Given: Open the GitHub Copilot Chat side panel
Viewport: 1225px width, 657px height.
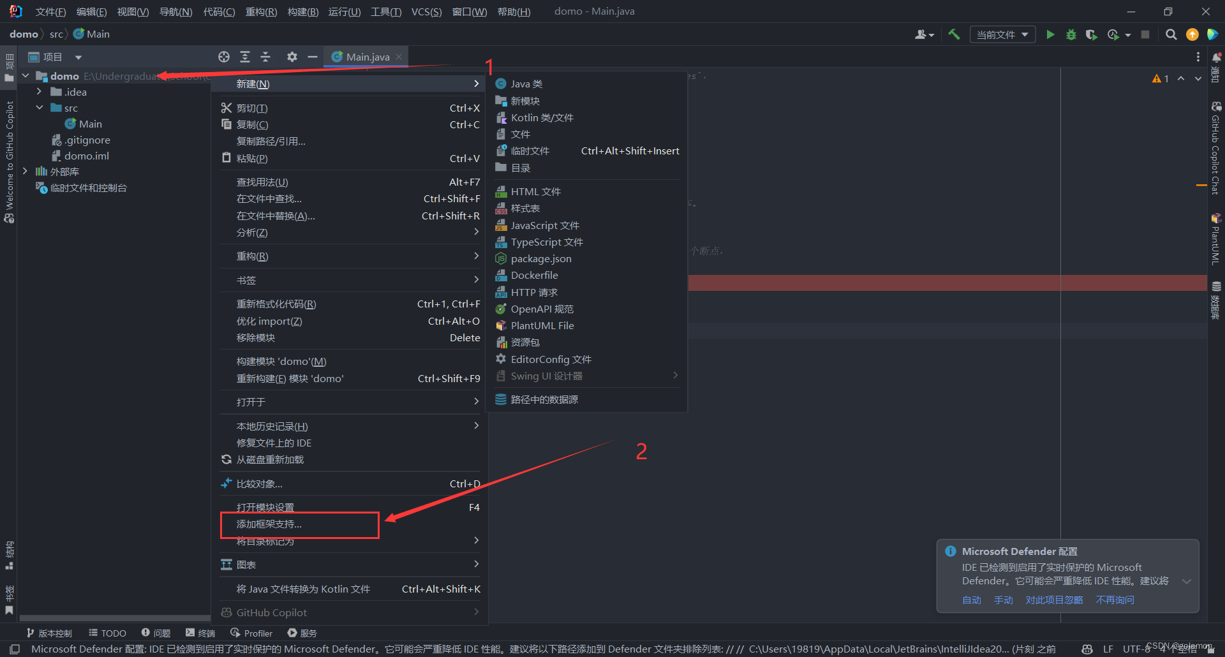Looking at the screenshot, I should coord(1216,148).
